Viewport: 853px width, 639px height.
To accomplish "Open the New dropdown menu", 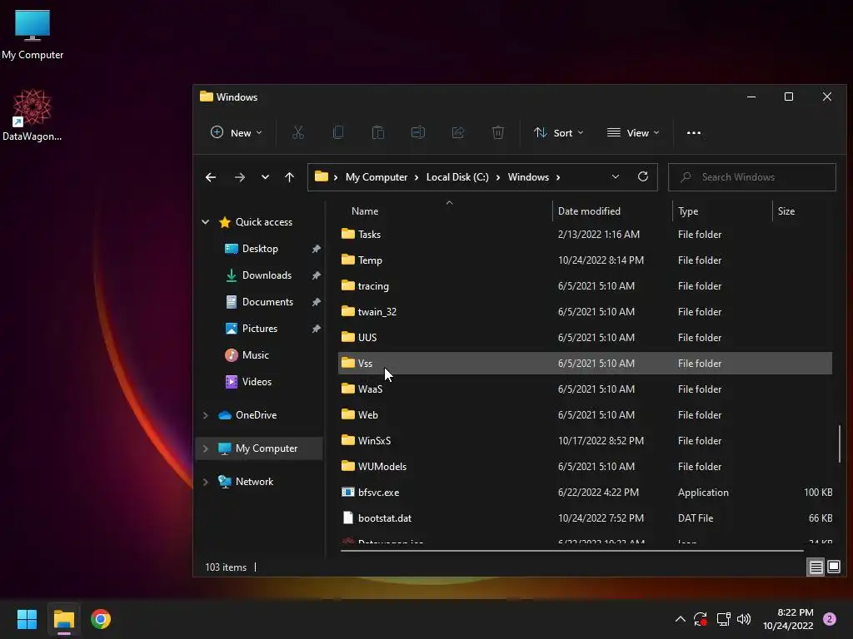I will click(236, 132).
